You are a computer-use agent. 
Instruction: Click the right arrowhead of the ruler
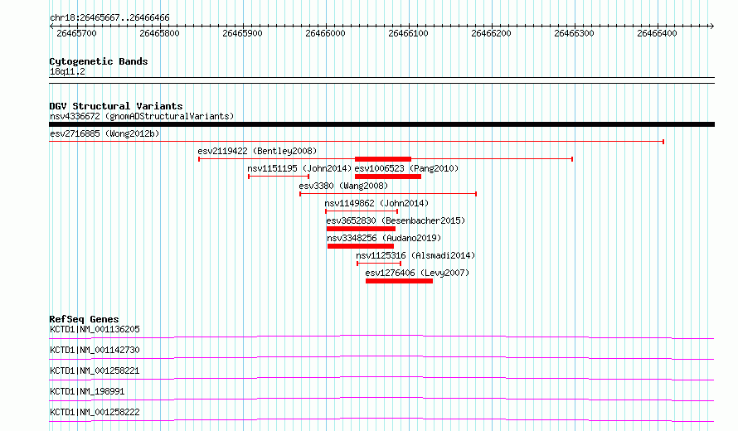[712, 26]
